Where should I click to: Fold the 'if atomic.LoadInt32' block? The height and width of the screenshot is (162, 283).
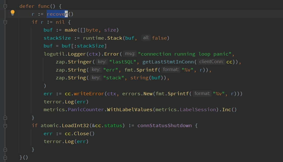5,126
